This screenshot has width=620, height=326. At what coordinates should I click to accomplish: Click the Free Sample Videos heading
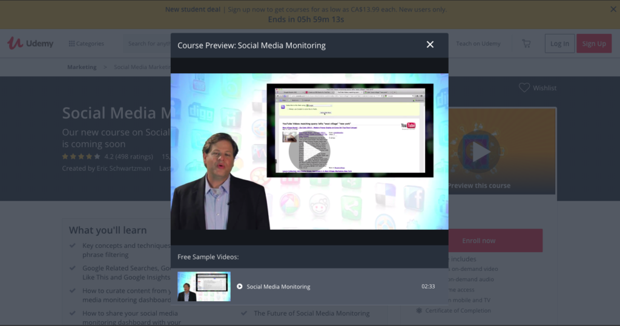[x=208, y=257]
